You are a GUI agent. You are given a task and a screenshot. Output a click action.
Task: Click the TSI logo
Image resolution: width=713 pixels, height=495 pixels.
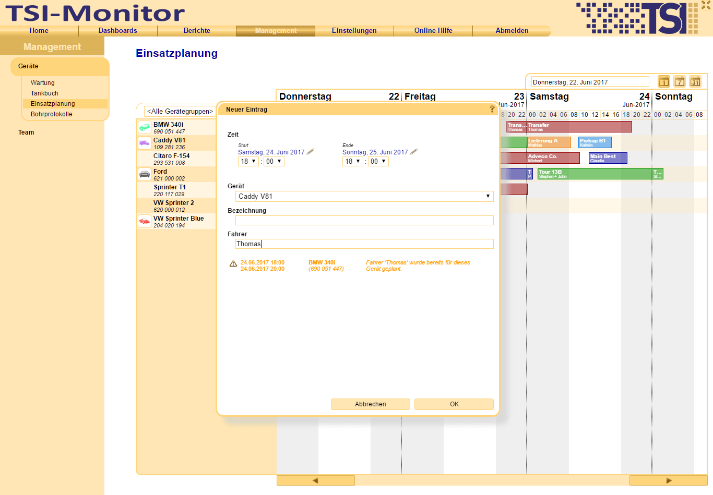pos(637,18)
